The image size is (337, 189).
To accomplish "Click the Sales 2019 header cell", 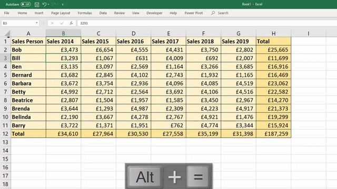I will click(x=239, y=41).
